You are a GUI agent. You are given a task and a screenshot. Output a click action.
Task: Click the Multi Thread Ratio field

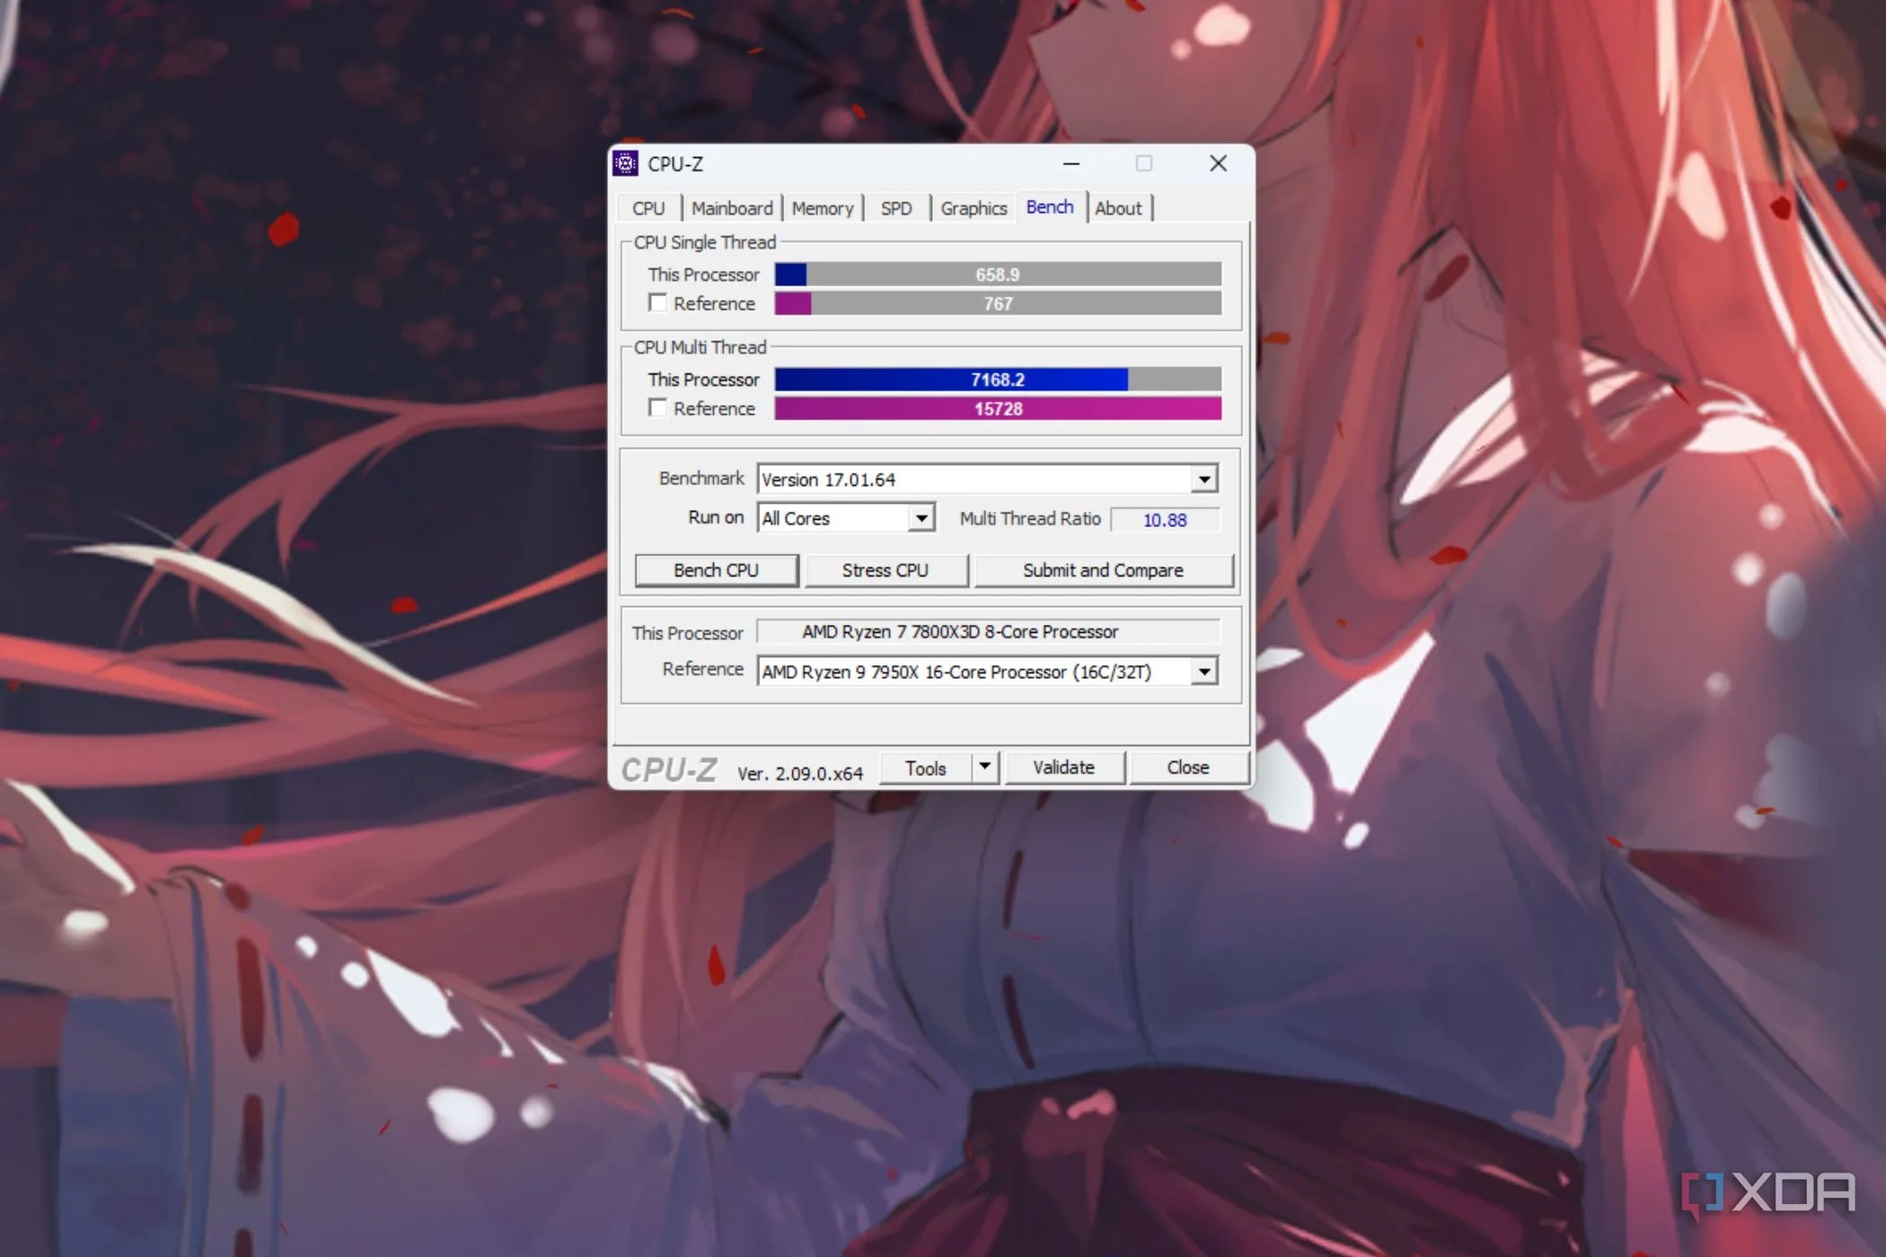[x=1165, y=520]
